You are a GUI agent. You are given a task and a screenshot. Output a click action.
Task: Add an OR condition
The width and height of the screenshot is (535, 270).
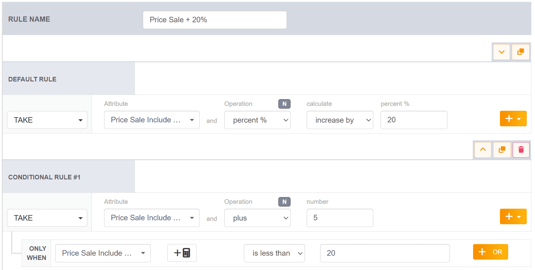[490, 252]
